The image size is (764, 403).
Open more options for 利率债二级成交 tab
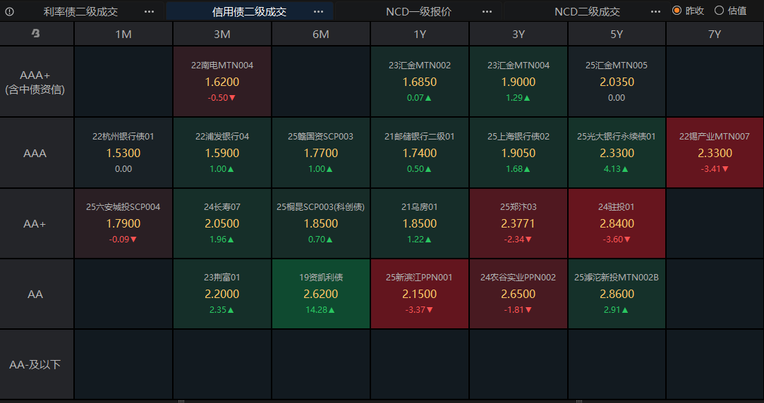click(x=149, y=12)
